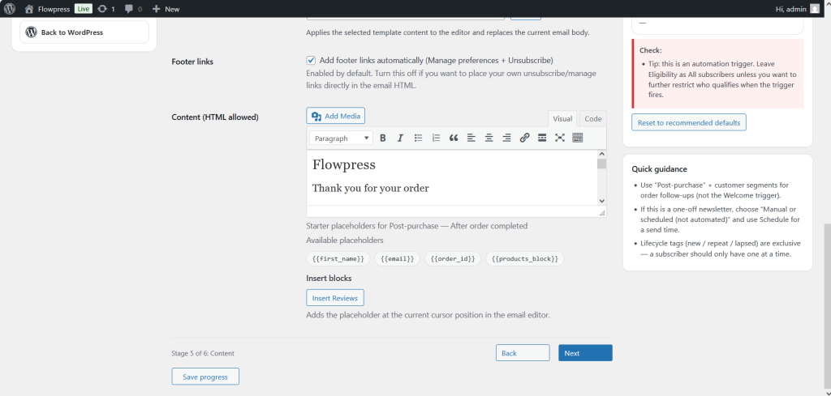Click the Live status badge
831x396 pixels.
(x=84, y=9)
